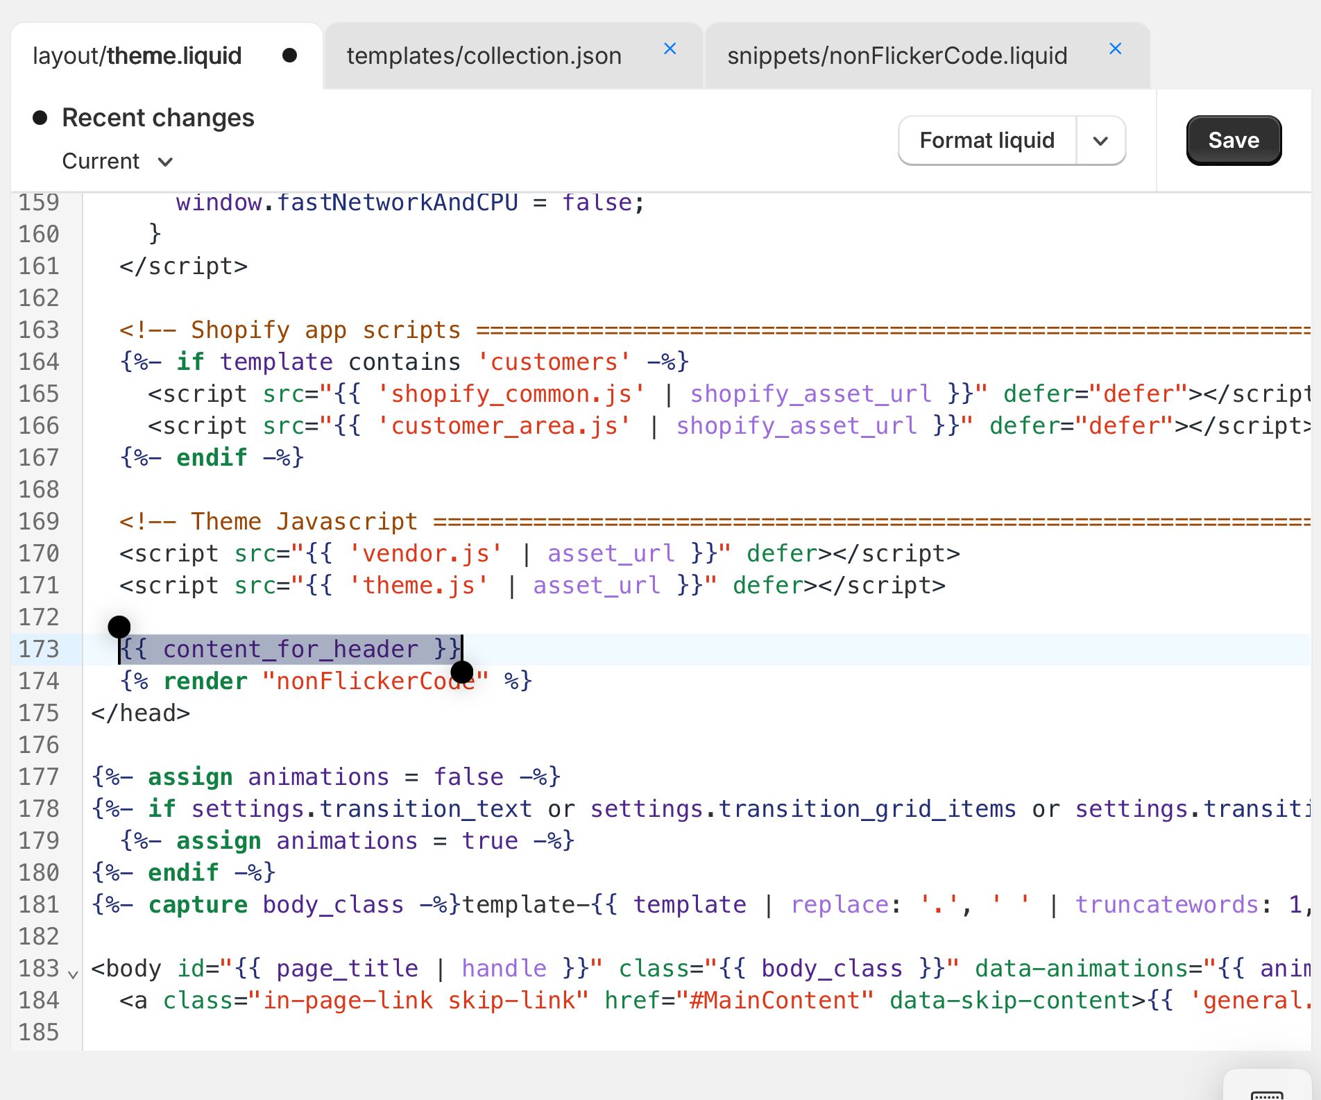1321x1100 pixels.
Task: Collapse code fold arrow at line 183
Action: pos(73,974)
